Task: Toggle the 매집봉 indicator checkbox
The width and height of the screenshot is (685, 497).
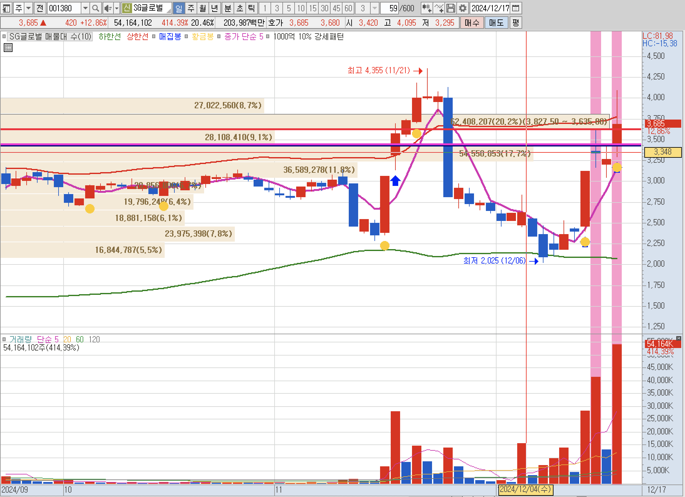Action: (x=154, y=37)
